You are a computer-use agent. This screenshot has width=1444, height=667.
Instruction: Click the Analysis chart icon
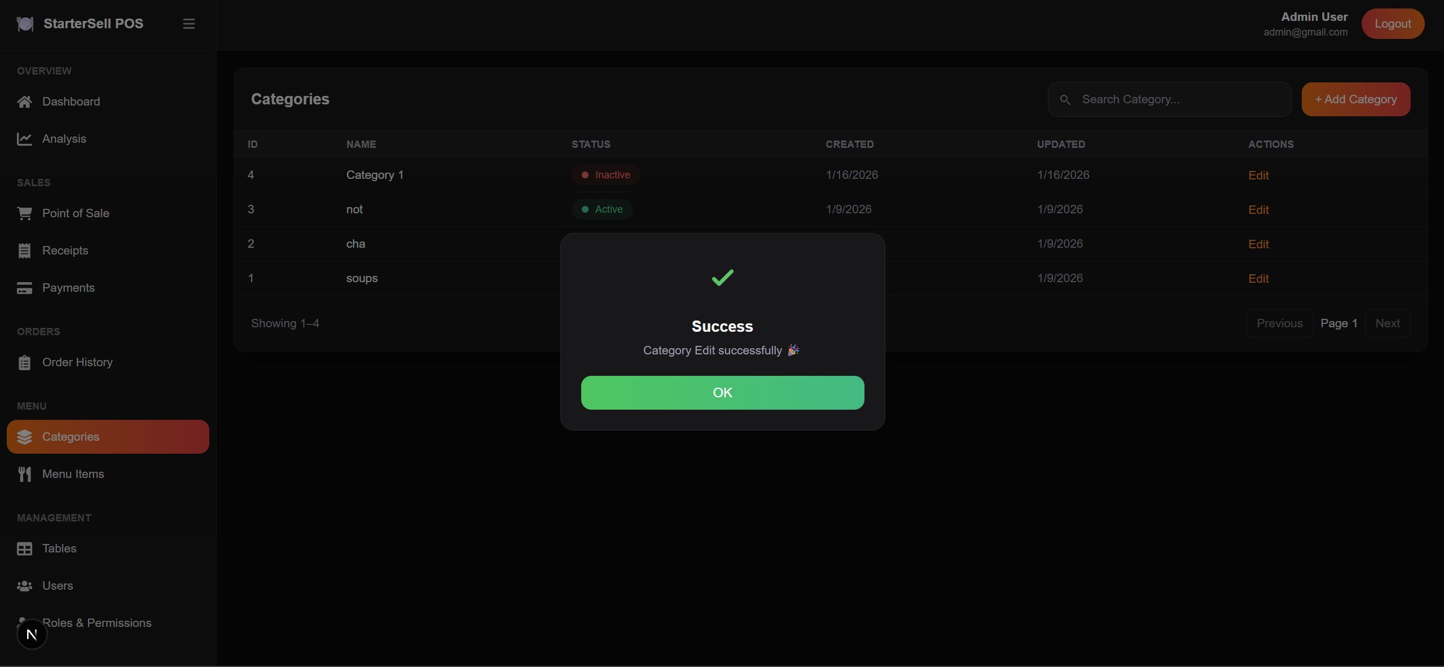tap(24, 139)
